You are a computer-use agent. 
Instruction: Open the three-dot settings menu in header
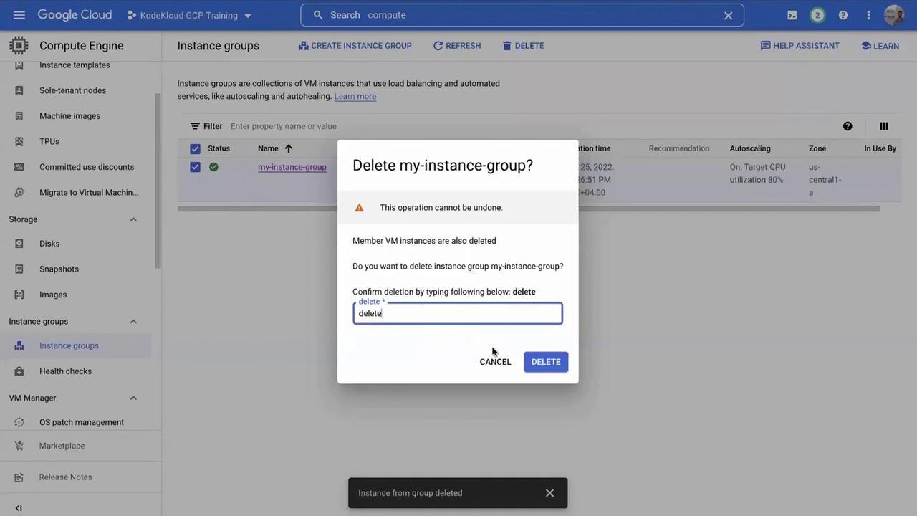click(868, 15)
